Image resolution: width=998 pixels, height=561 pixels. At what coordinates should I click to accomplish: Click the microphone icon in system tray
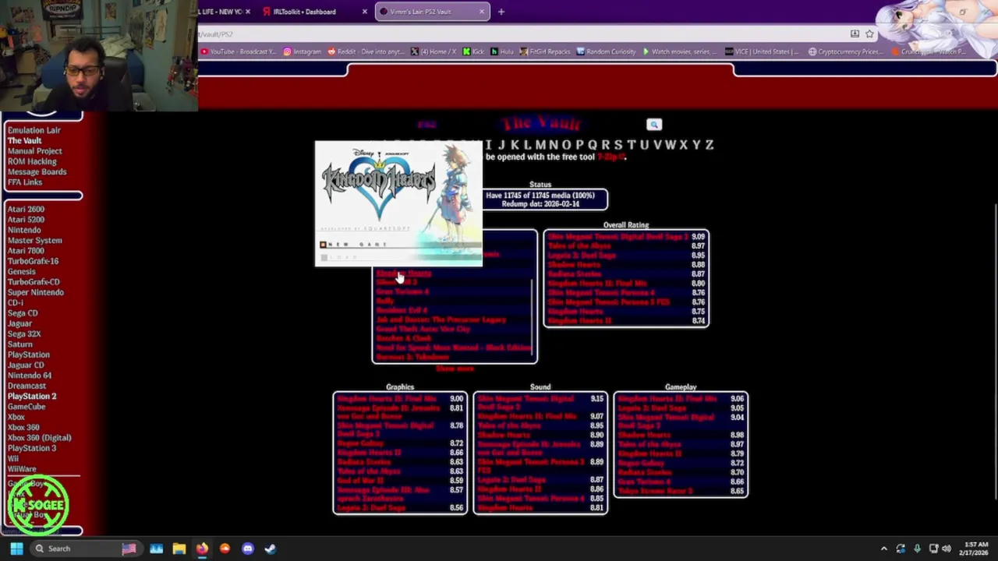pyautogui.click(x=917, y=549)
